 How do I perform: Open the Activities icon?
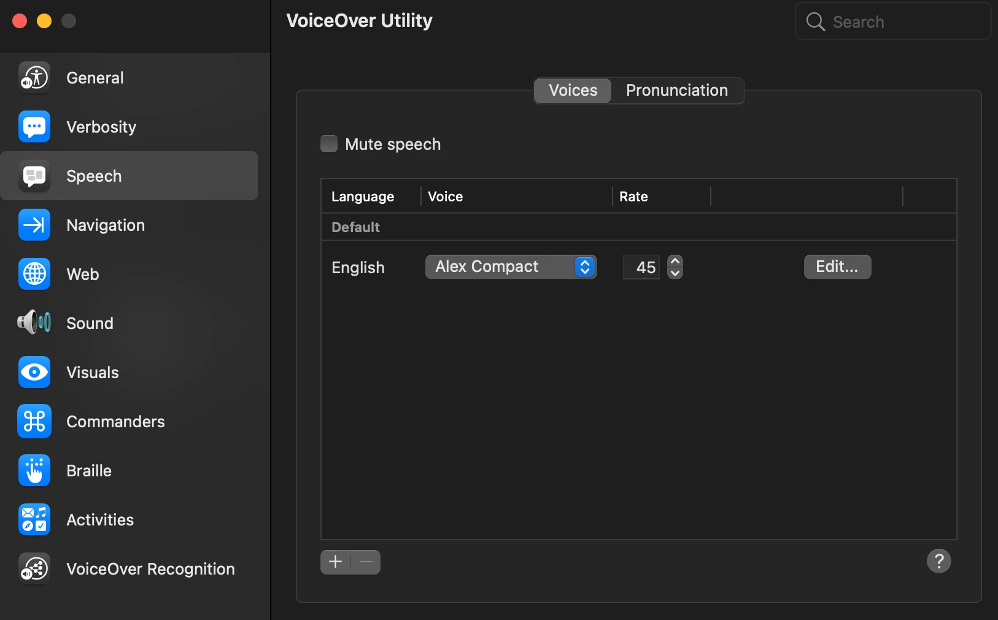34,520
